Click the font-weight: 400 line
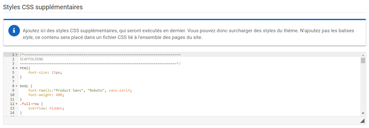Viewport: 369px width, 128px height. tap(46, 95)
